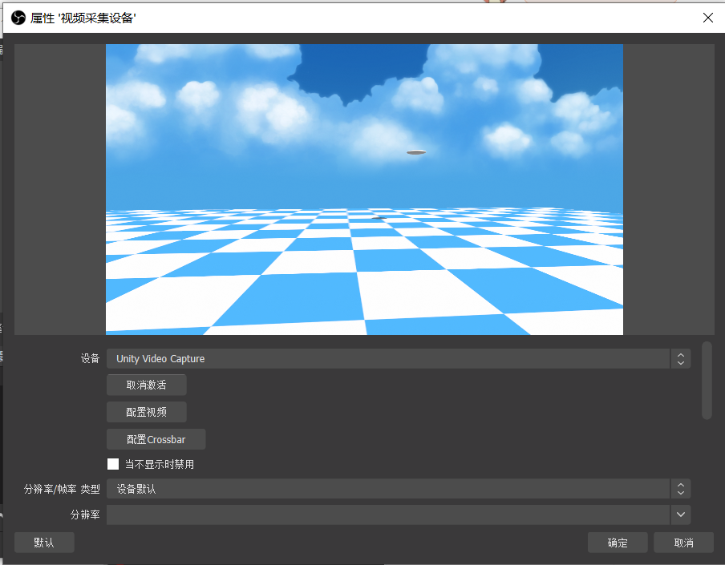Select the 设备默认 resolution type field

pos(388,489)
